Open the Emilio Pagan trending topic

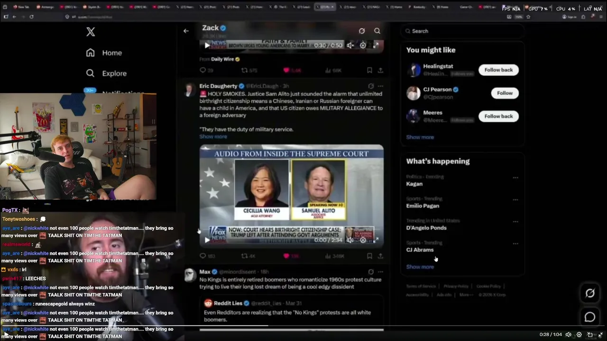coord(423,206)
